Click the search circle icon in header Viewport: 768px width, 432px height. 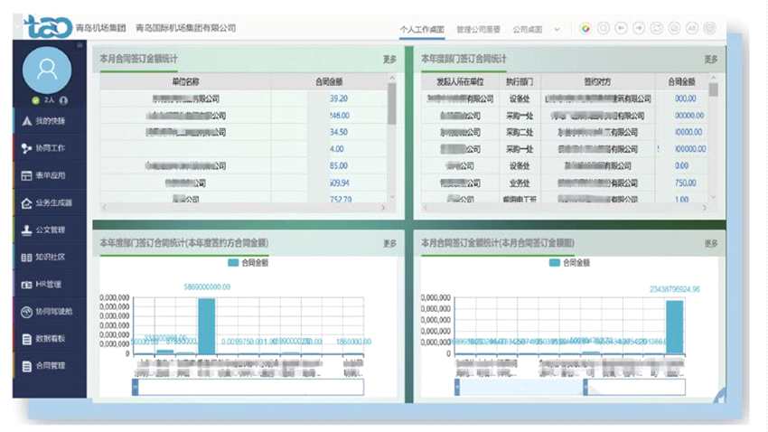click(604, 28)
